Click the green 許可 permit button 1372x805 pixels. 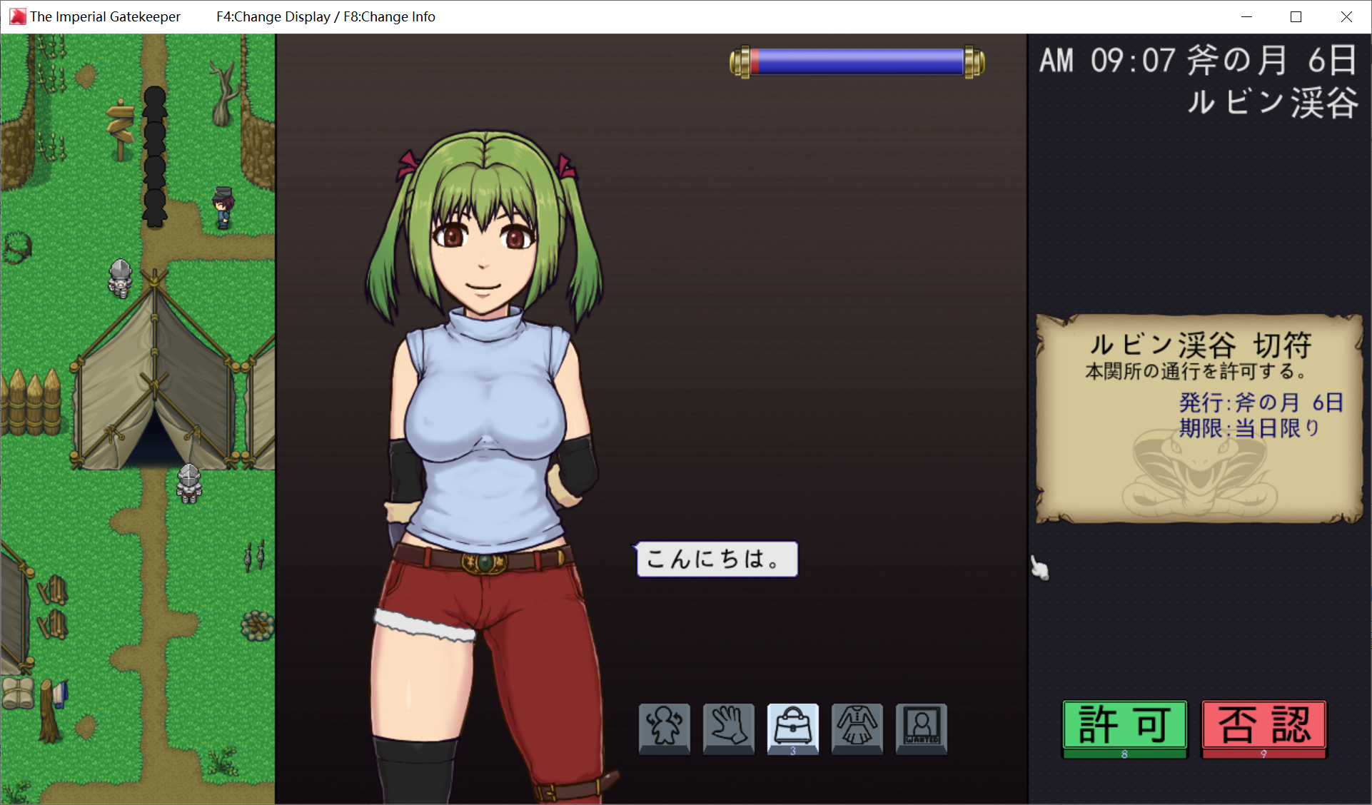[1125, 729]
